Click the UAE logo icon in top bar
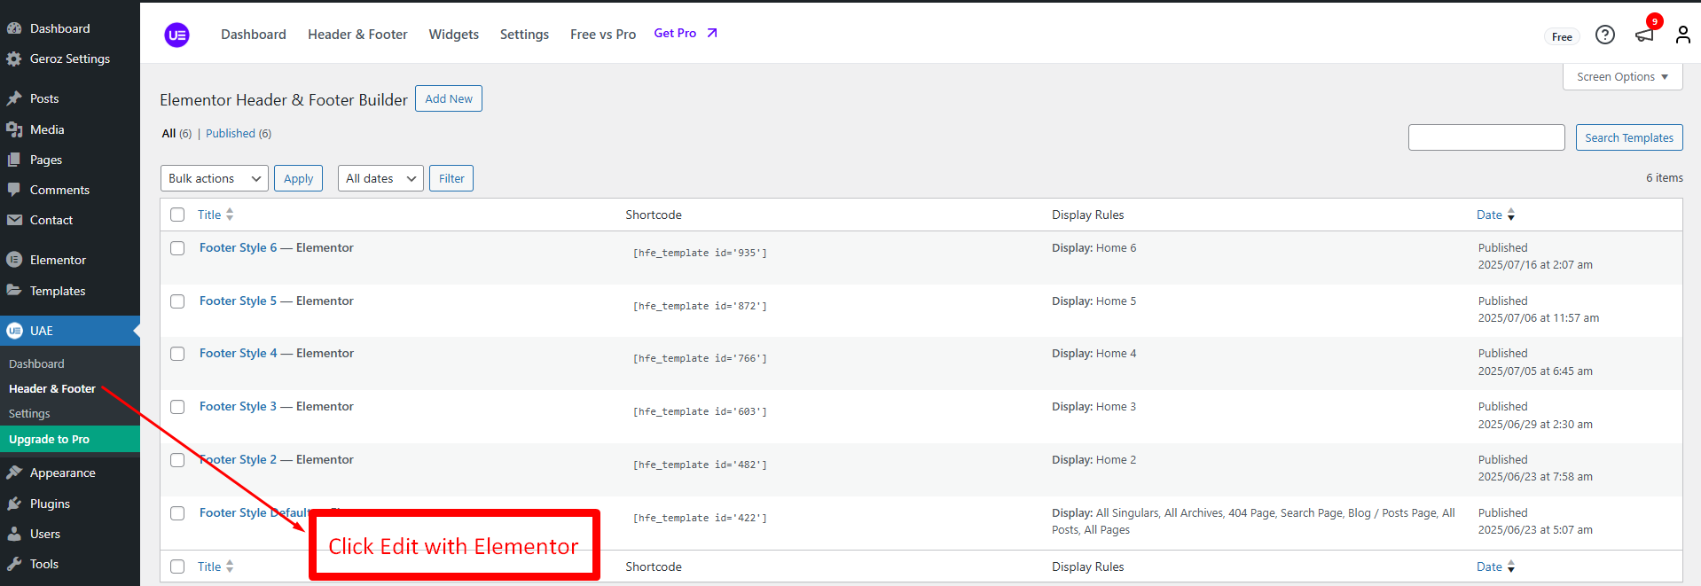Viewport: 1701px width, 586px height. tap(177, 35)
